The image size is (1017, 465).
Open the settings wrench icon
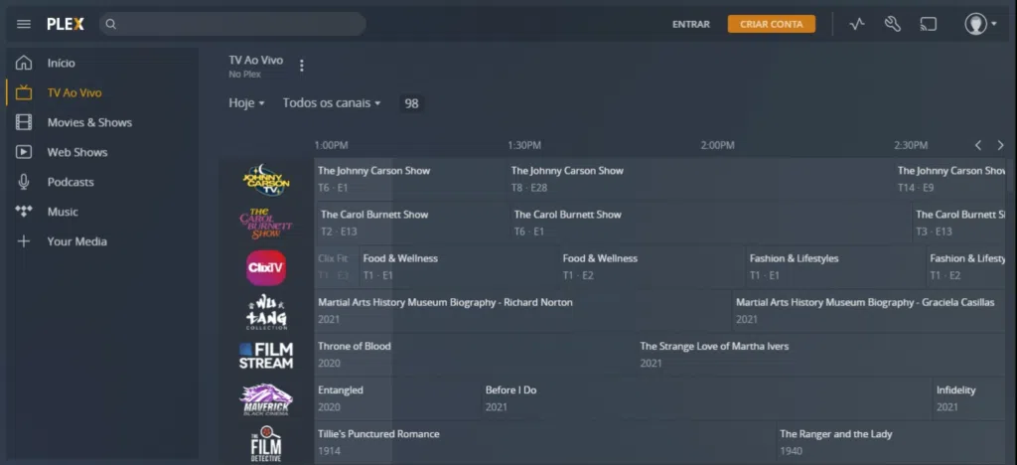893,24
